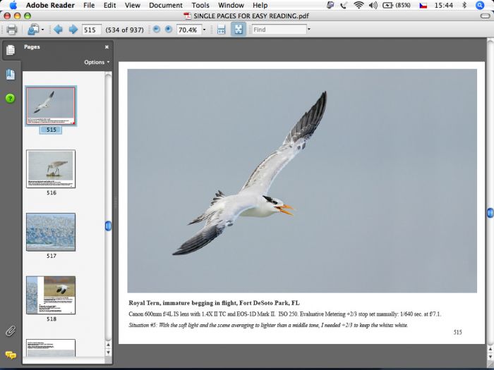Open the zoom percentage dropdown
The height and width of the screenshot is (370, 494).
(x=204, y=30)
